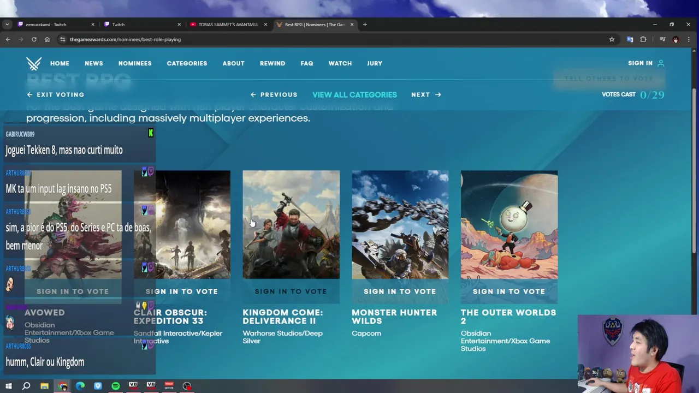This screenshot has height=393, width=699.
Task: Open the browser extensions puzzle icon
Action: pos(643,39)
